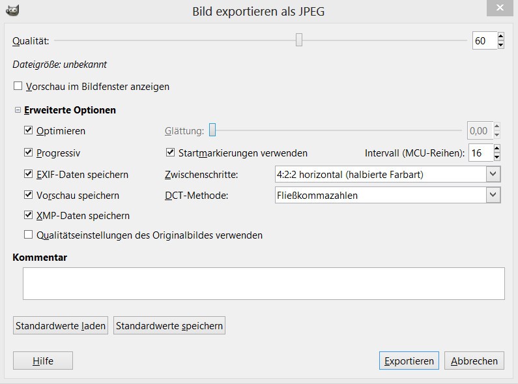Click inside the Kommentar text field

263,283
